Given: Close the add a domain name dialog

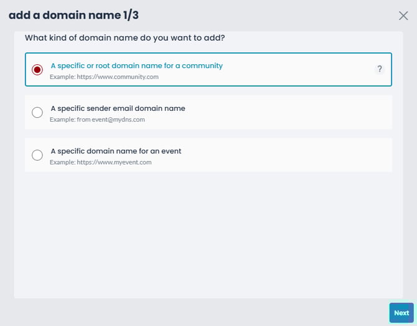Looking at the screenshot, I should (x=403, y=16).
